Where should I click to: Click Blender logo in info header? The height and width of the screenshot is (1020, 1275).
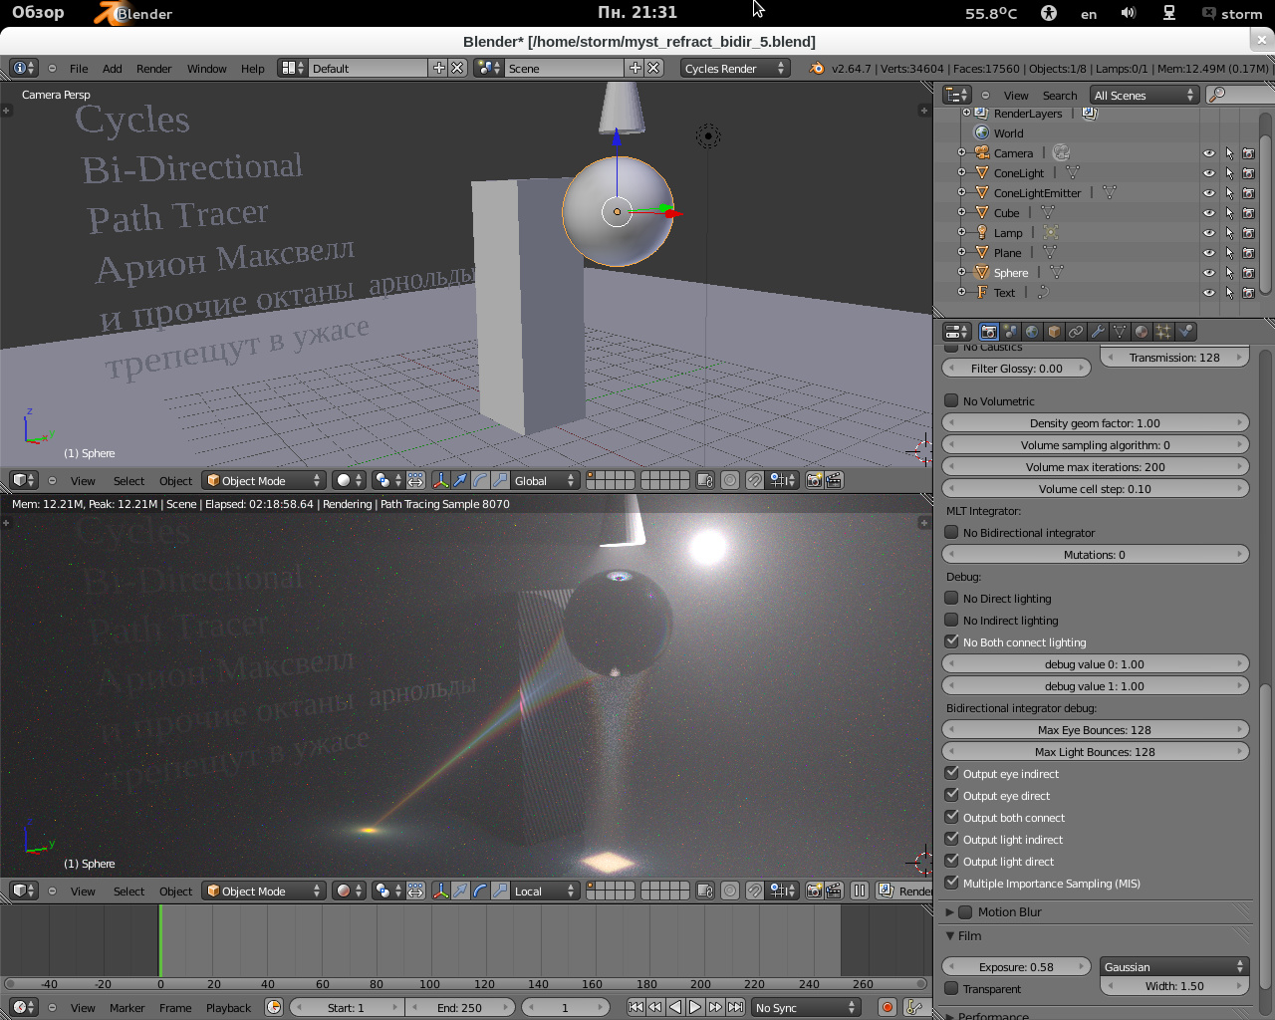pos(817,68)
